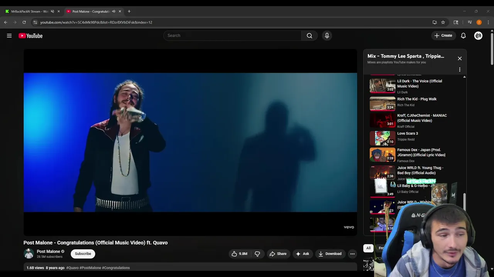Image resolution: width=494 pixels, height=277 pixels.
Task: Click Mix - Tommy Lee Sparta playlist title
Action: (x=406, y=56)
